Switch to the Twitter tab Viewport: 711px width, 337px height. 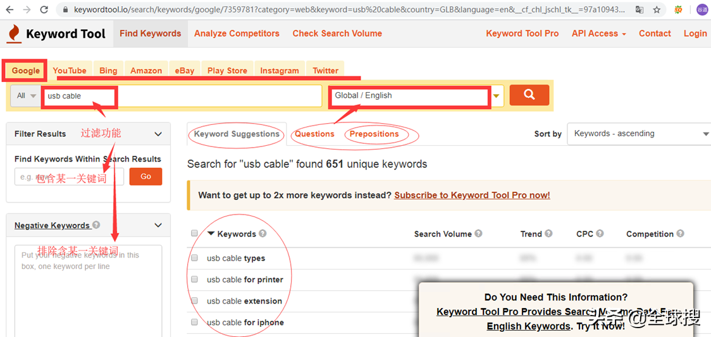click(x=325, y=71)
